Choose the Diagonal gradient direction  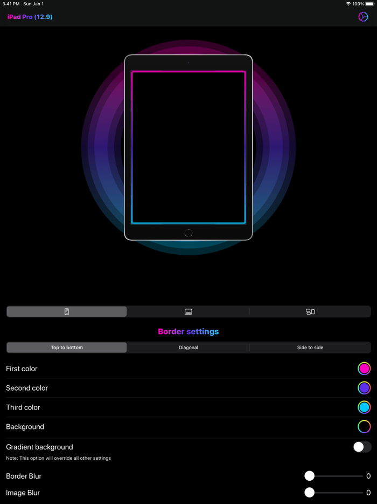pyautogui.click(x=188, y=348)
